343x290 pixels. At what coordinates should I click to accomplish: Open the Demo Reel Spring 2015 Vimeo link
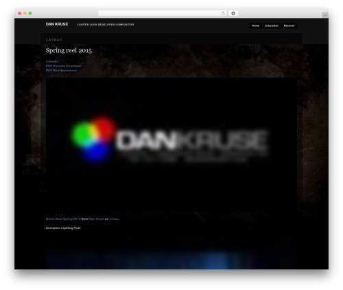click(x=63, y=219)
